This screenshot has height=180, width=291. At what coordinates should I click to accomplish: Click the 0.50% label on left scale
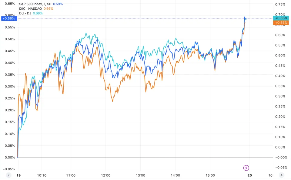coord(10,39)
